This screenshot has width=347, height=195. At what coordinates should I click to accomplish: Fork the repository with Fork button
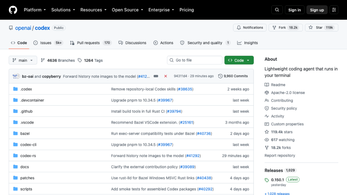pos(286,28)
